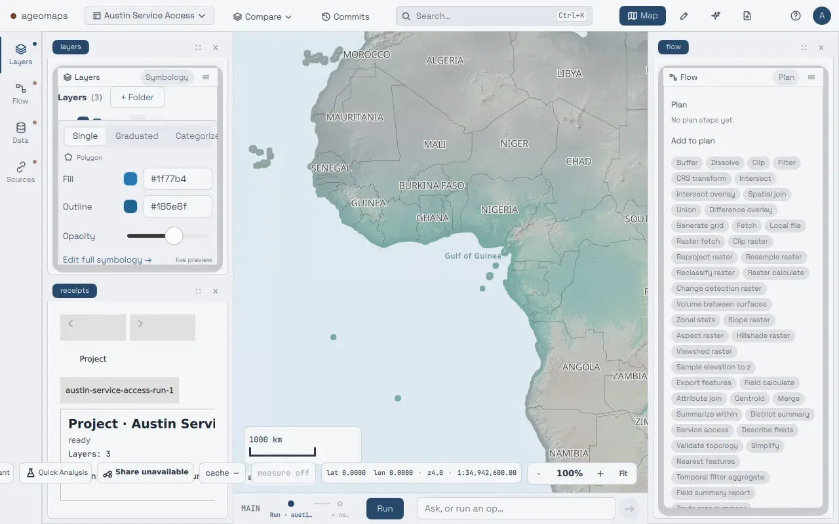Click the new timeline node placeholder
Screen dimensions: 839x524
[340, 508]
